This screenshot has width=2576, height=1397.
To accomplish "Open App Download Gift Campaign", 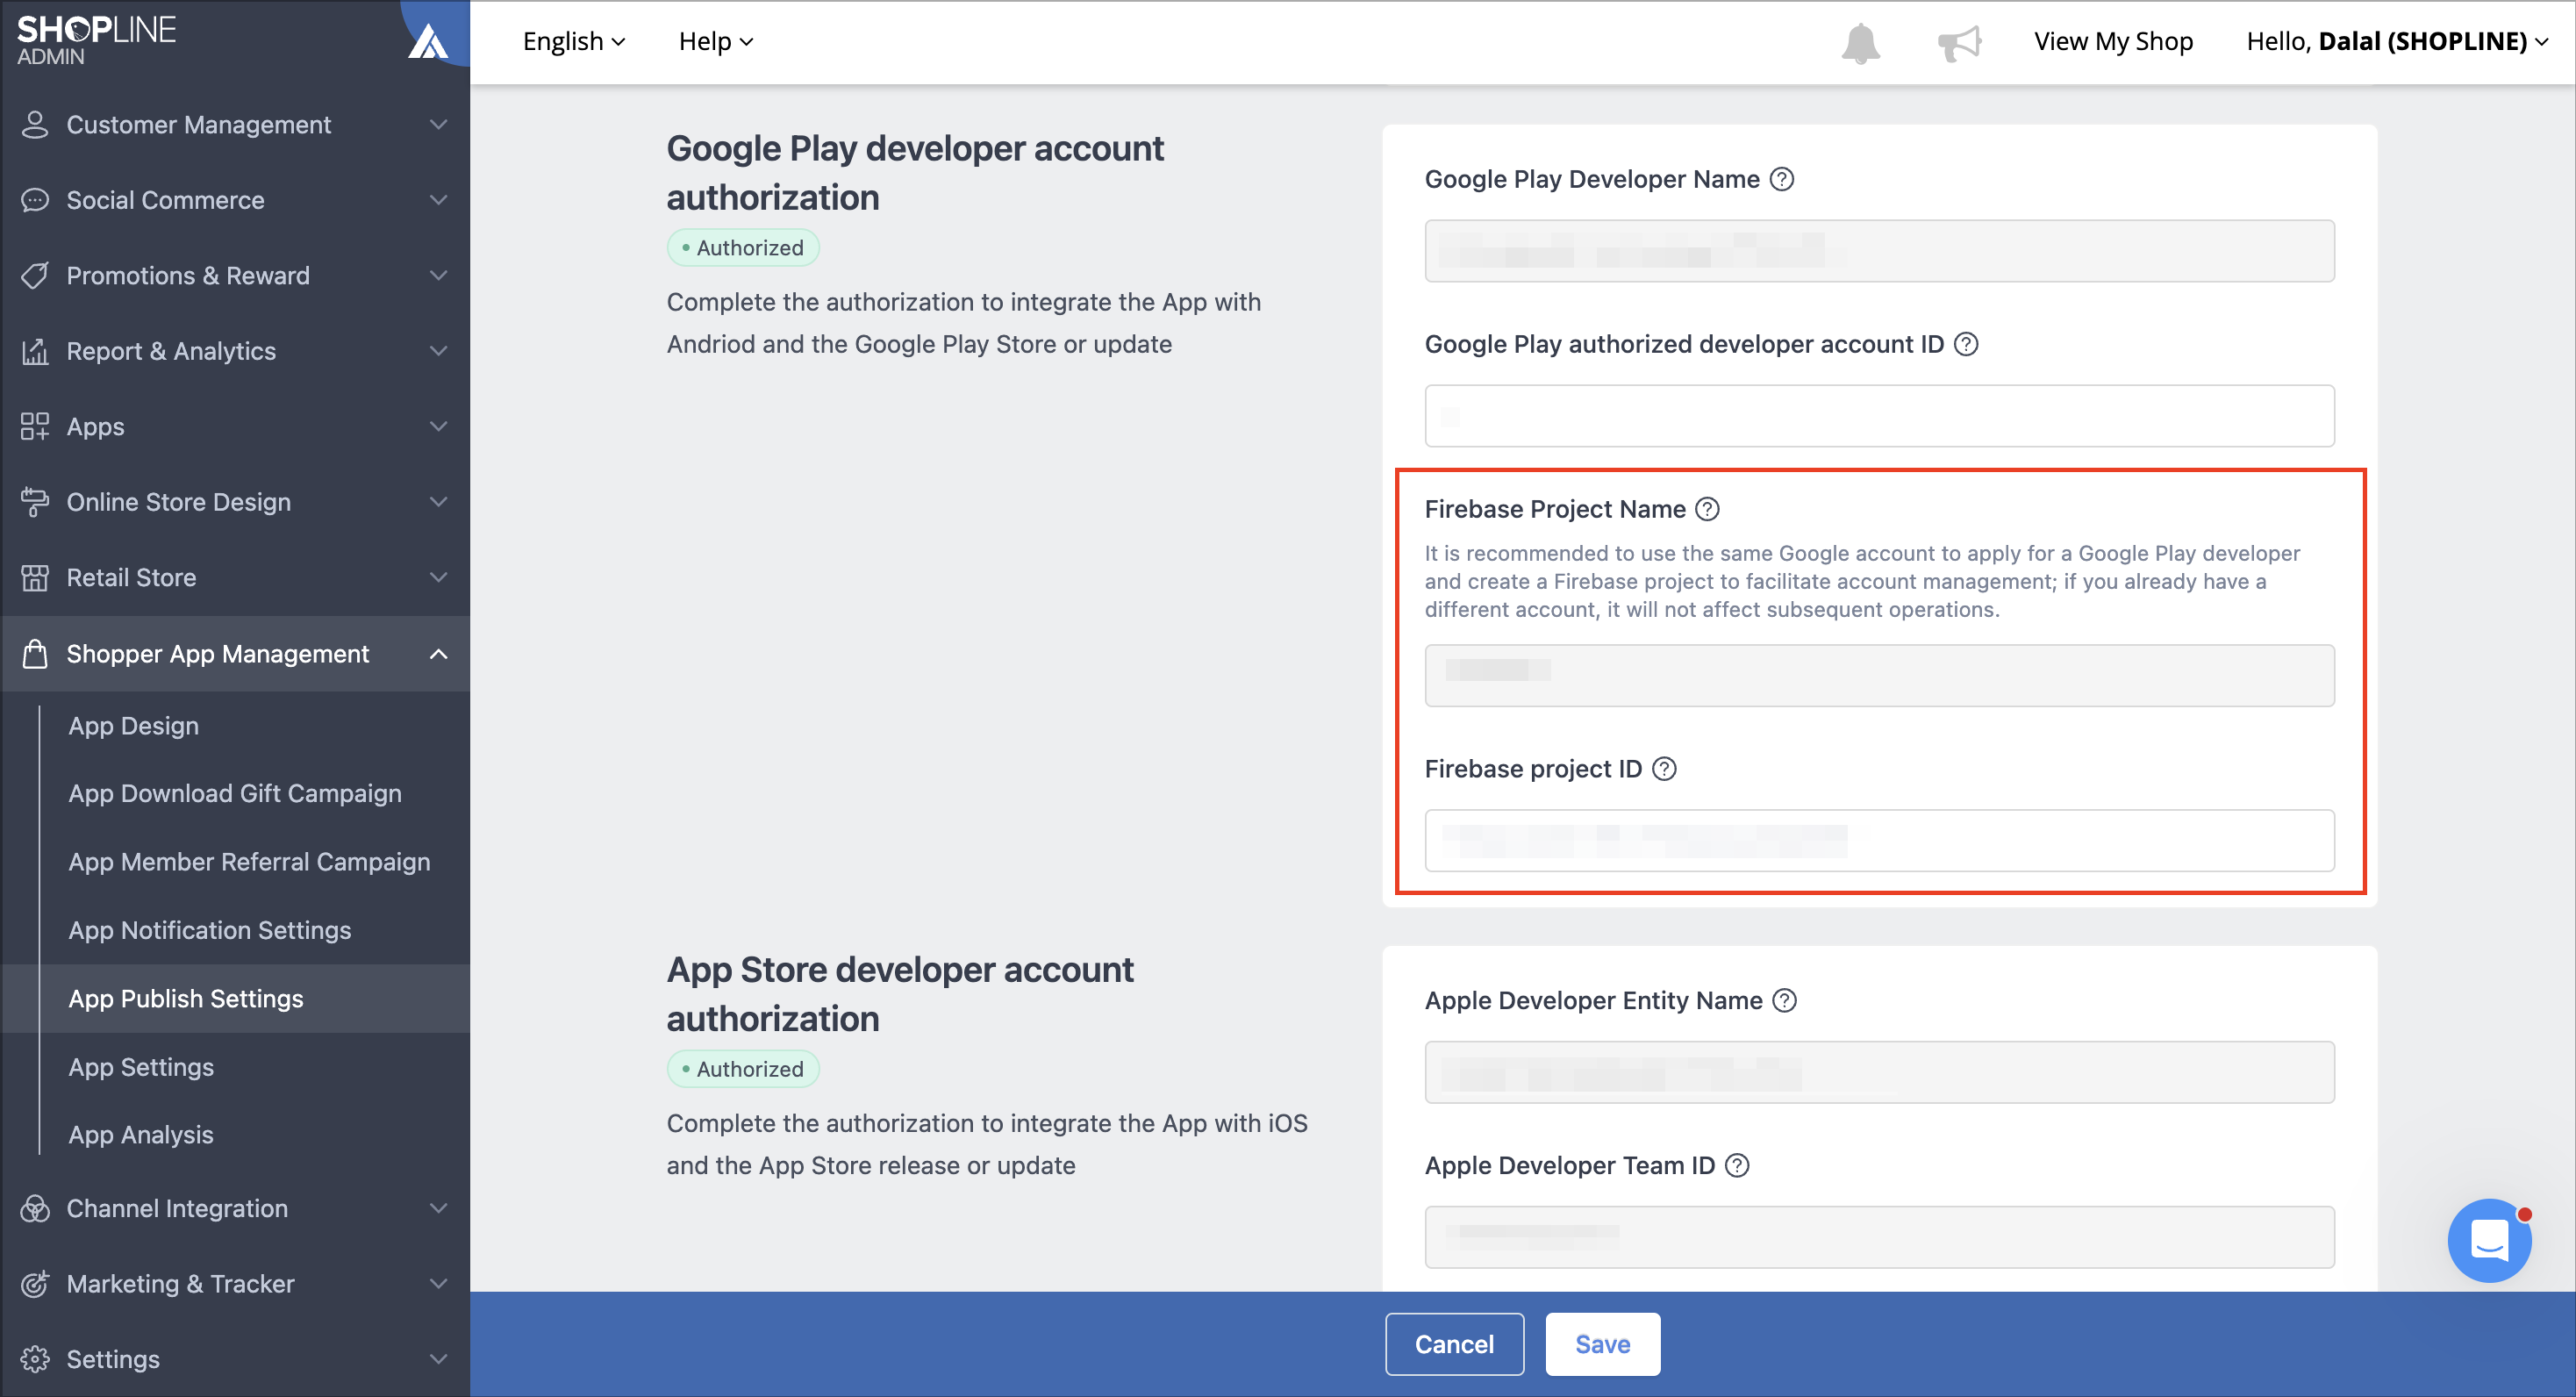I will pos(236,794).
